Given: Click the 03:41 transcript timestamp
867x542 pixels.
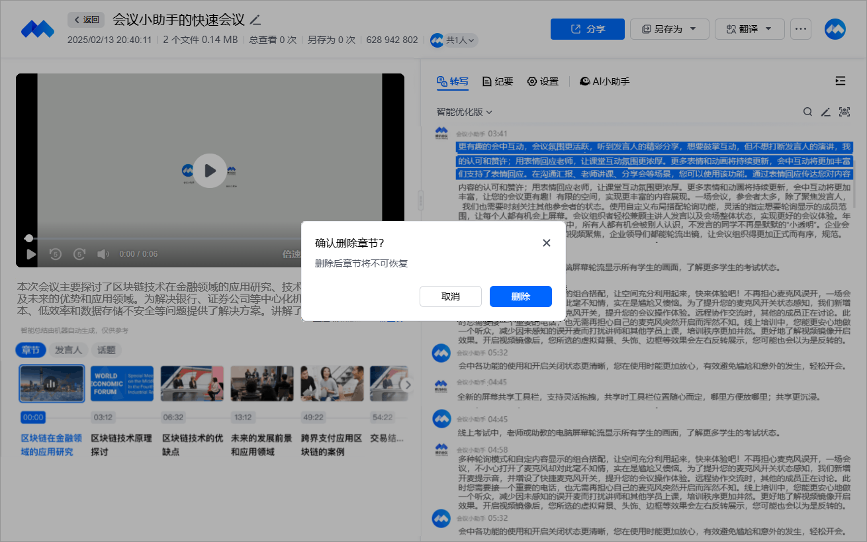Looking at the screenshot, I should tap(498, 134).
